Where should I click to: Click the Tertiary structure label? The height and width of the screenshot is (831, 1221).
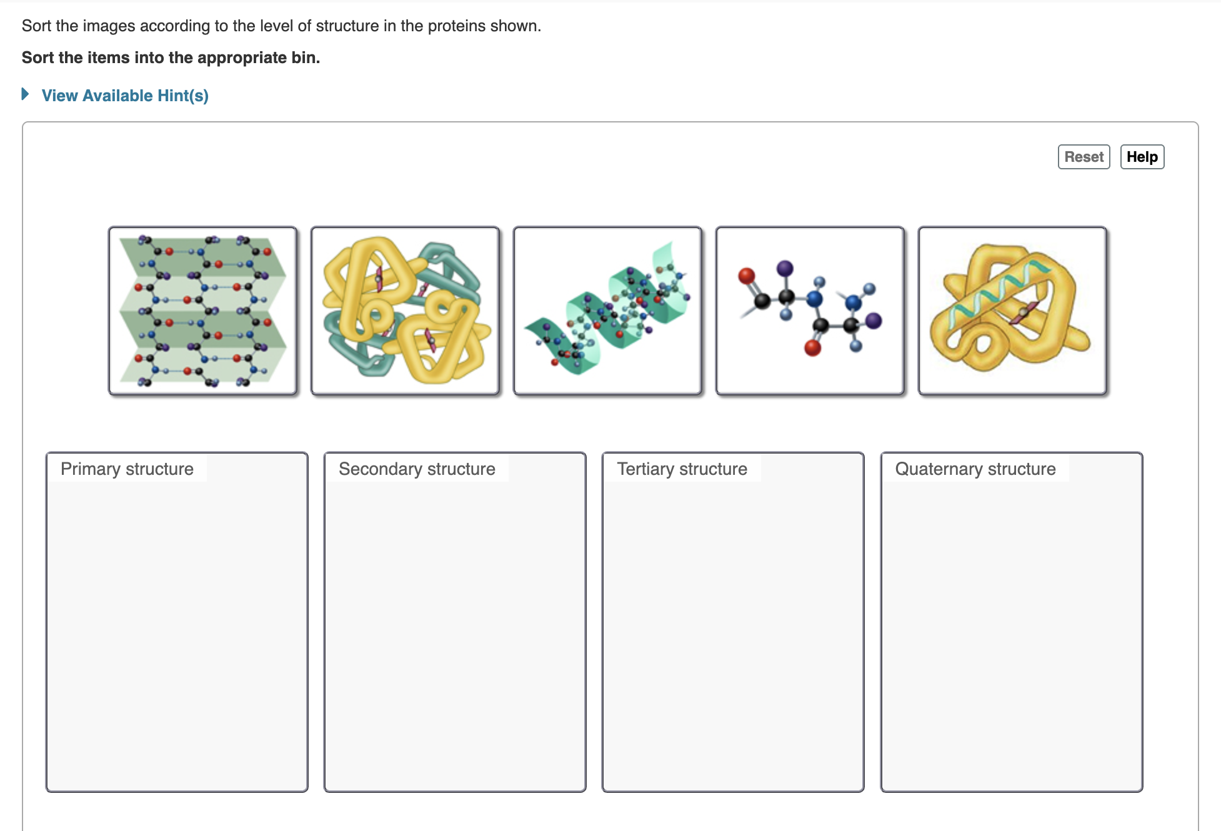click(682, 469)
